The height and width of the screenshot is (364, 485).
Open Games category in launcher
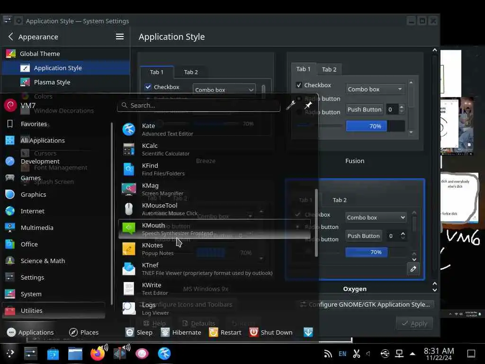point(54,178)
